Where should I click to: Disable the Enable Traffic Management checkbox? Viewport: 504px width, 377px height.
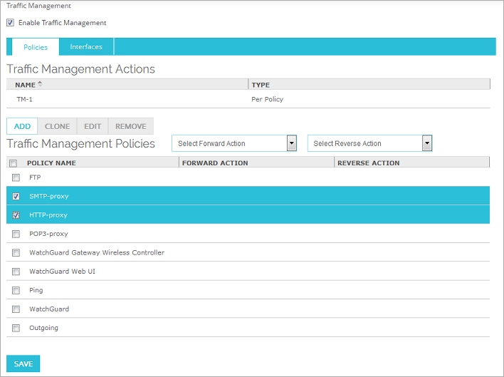point(11,23)
